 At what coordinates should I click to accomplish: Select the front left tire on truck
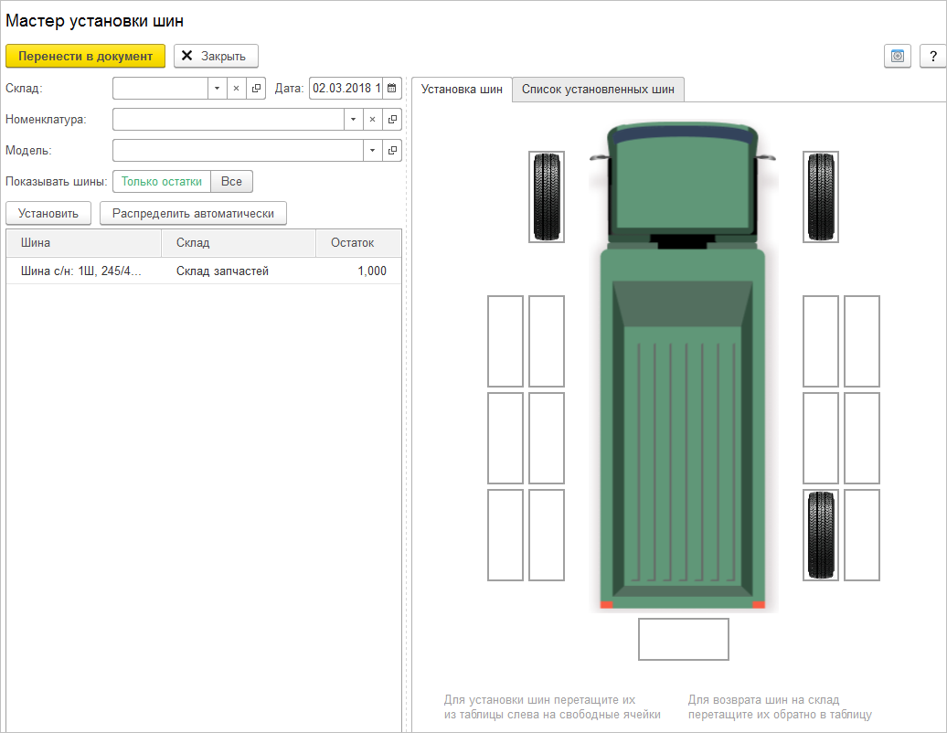[x=547, y=197]
